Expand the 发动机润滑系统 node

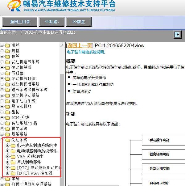click(x=2, y=84)
